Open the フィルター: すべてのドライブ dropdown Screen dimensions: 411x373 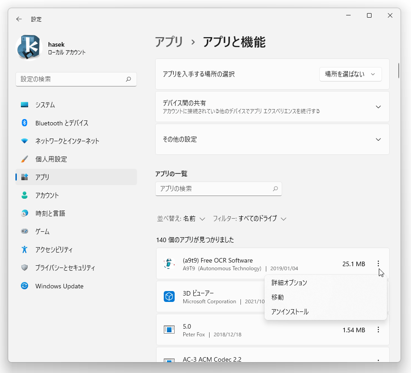[250, 218]
